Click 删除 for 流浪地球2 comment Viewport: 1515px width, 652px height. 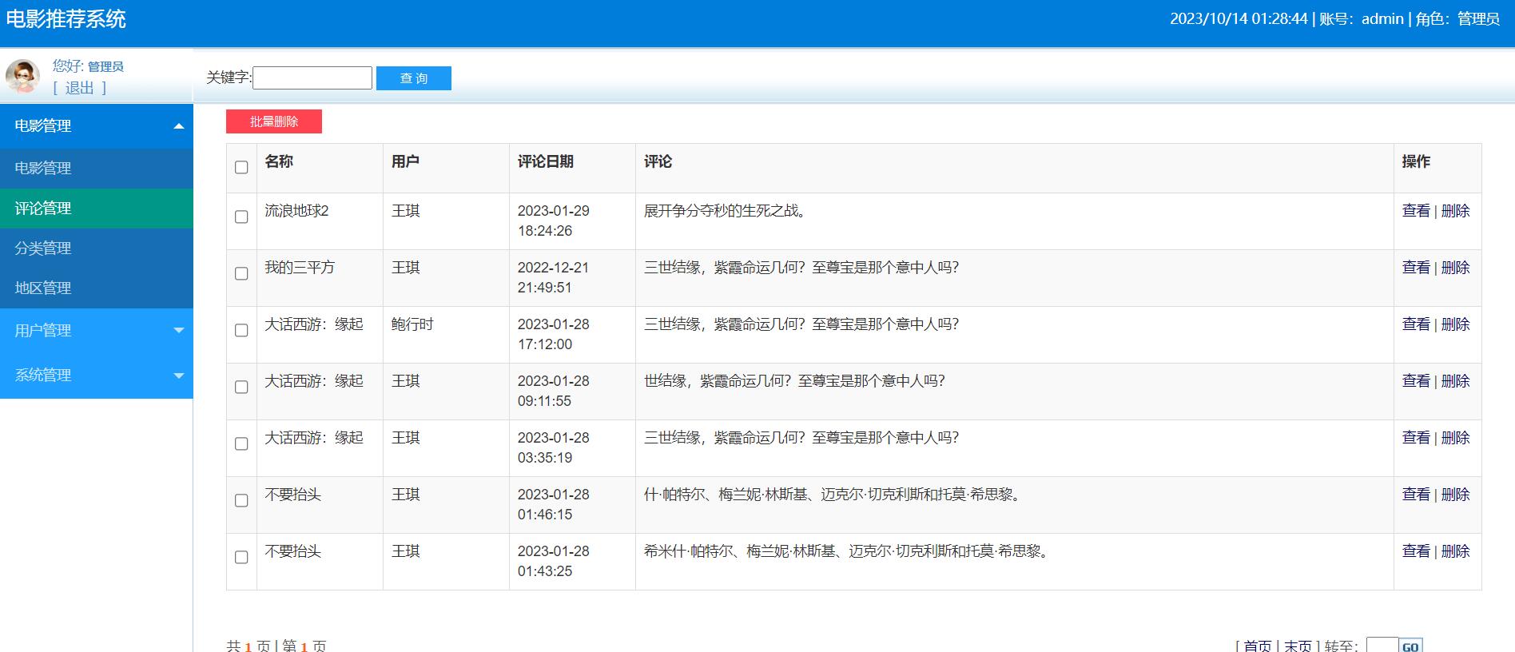point(1456,211)
